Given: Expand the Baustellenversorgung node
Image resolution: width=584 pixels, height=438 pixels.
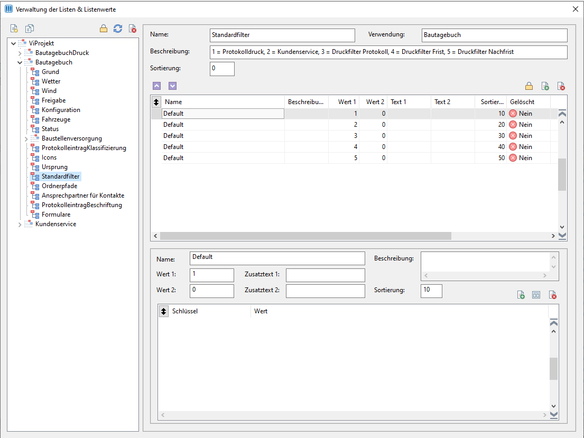Looking at the screenshot, I should click(26, 139).
